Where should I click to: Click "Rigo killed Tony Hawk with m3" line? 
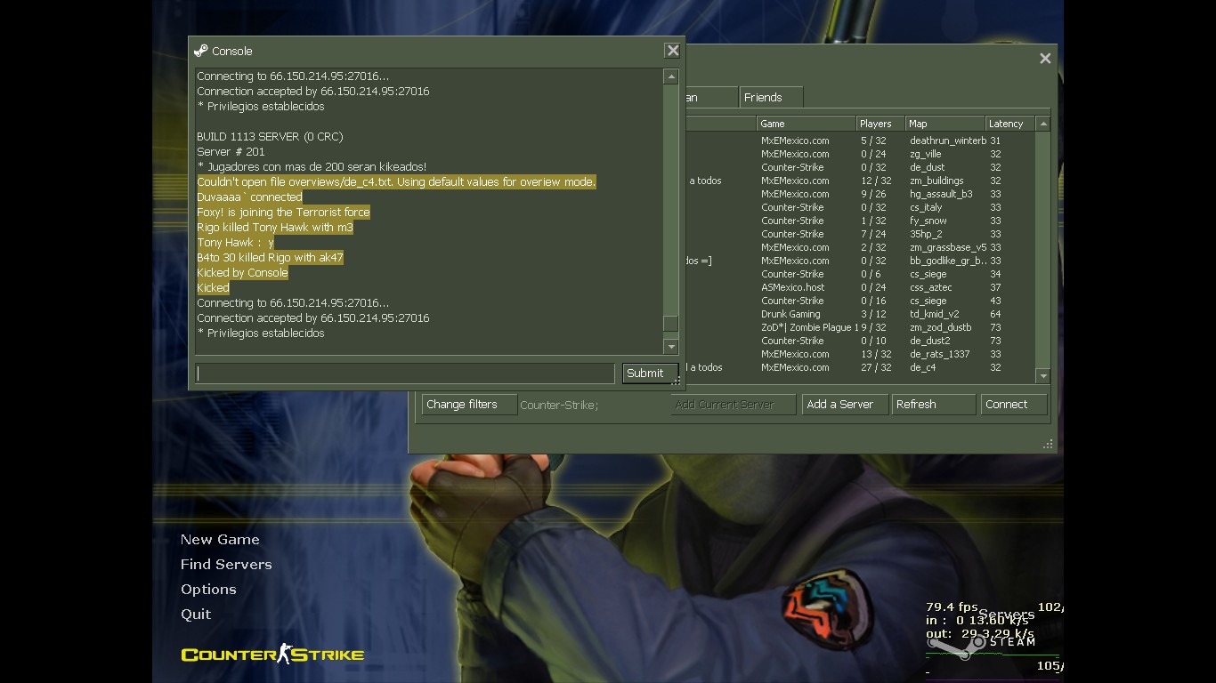(275, 228)
